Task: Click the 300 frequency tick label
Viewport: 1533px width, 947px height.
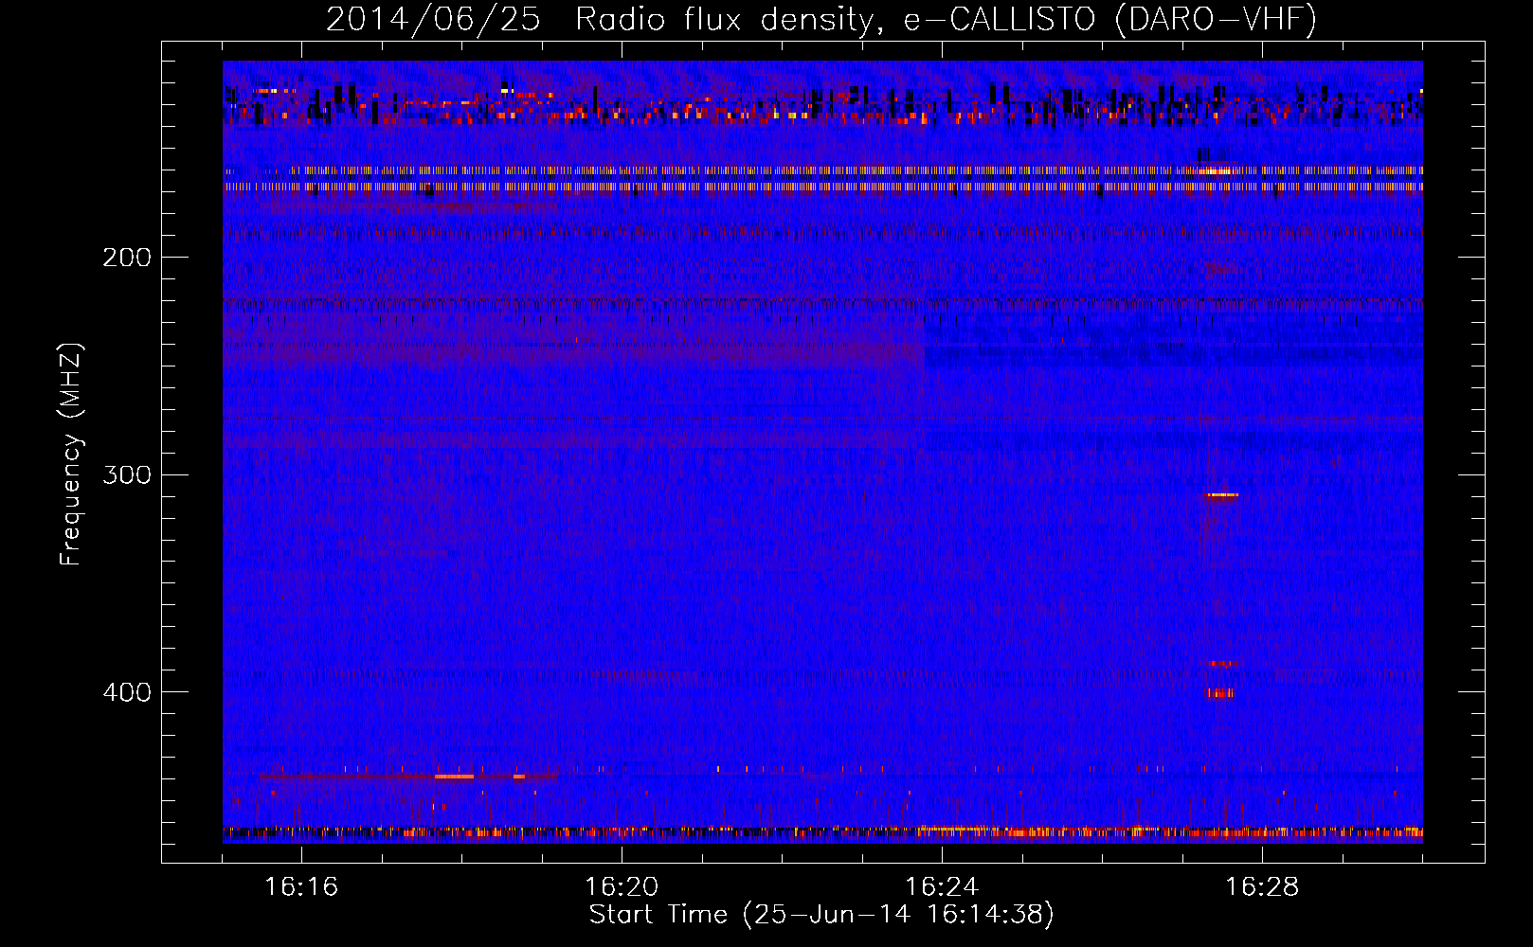Action: click(x=127, y=474)
